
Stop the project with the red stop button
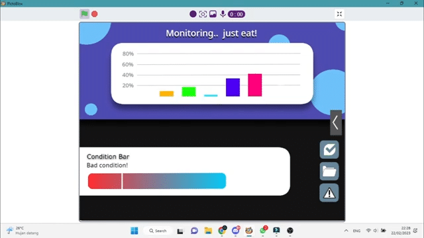(x=94, y=14)
